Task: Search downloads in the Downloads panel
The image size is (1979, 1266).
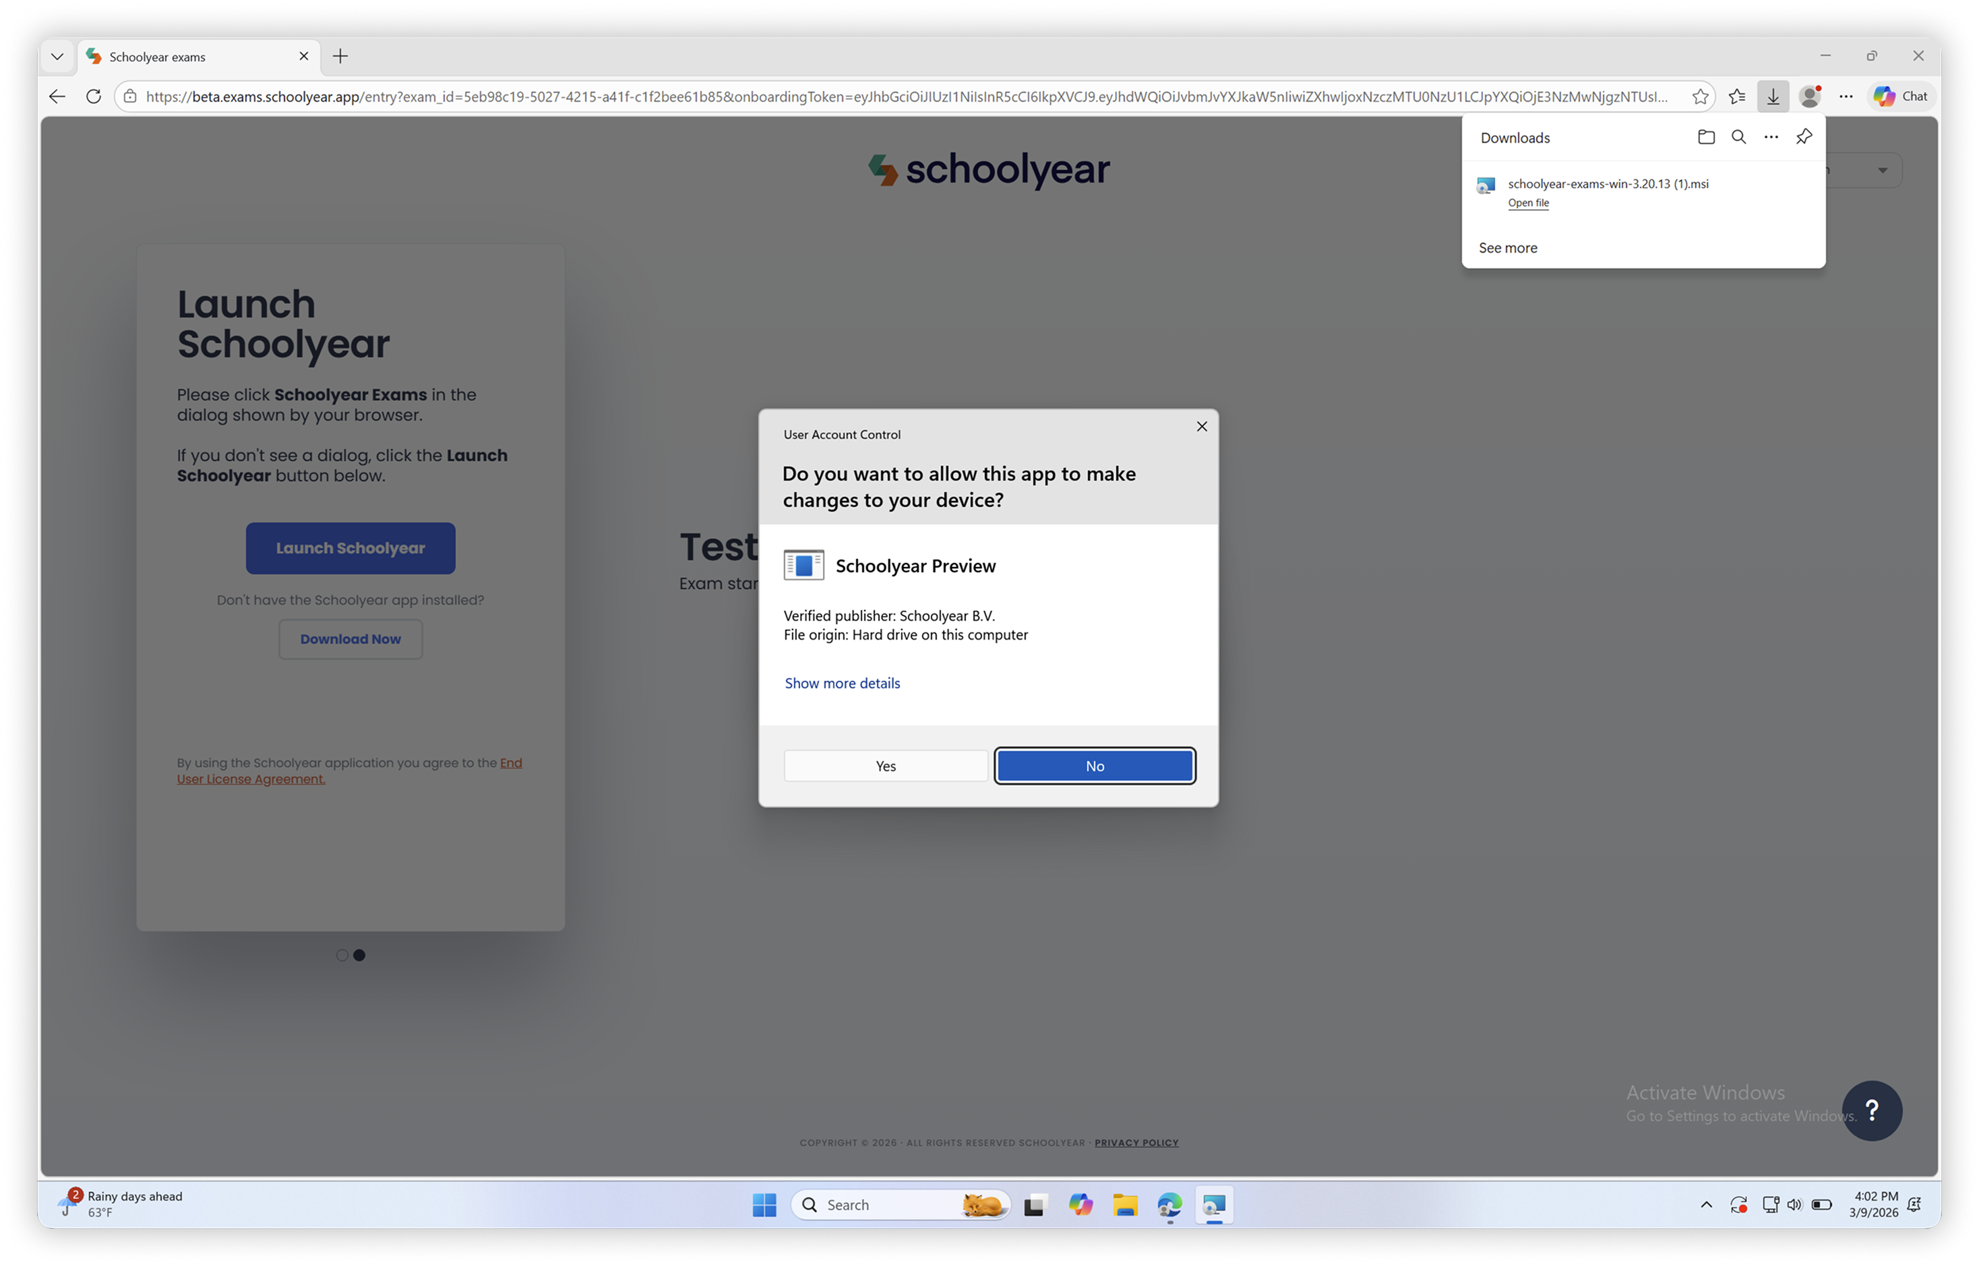Action: [x=1738, y=138]
